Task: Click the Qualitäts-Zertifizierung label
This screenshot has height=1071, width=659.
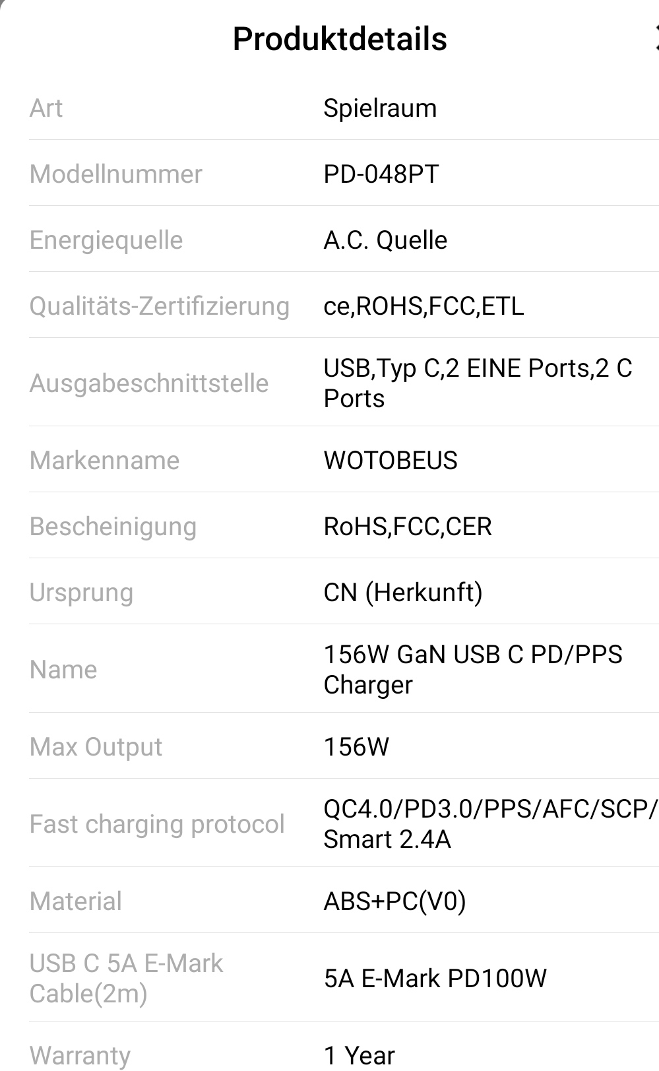Action: pyautogui.click(x=160, y=306)
